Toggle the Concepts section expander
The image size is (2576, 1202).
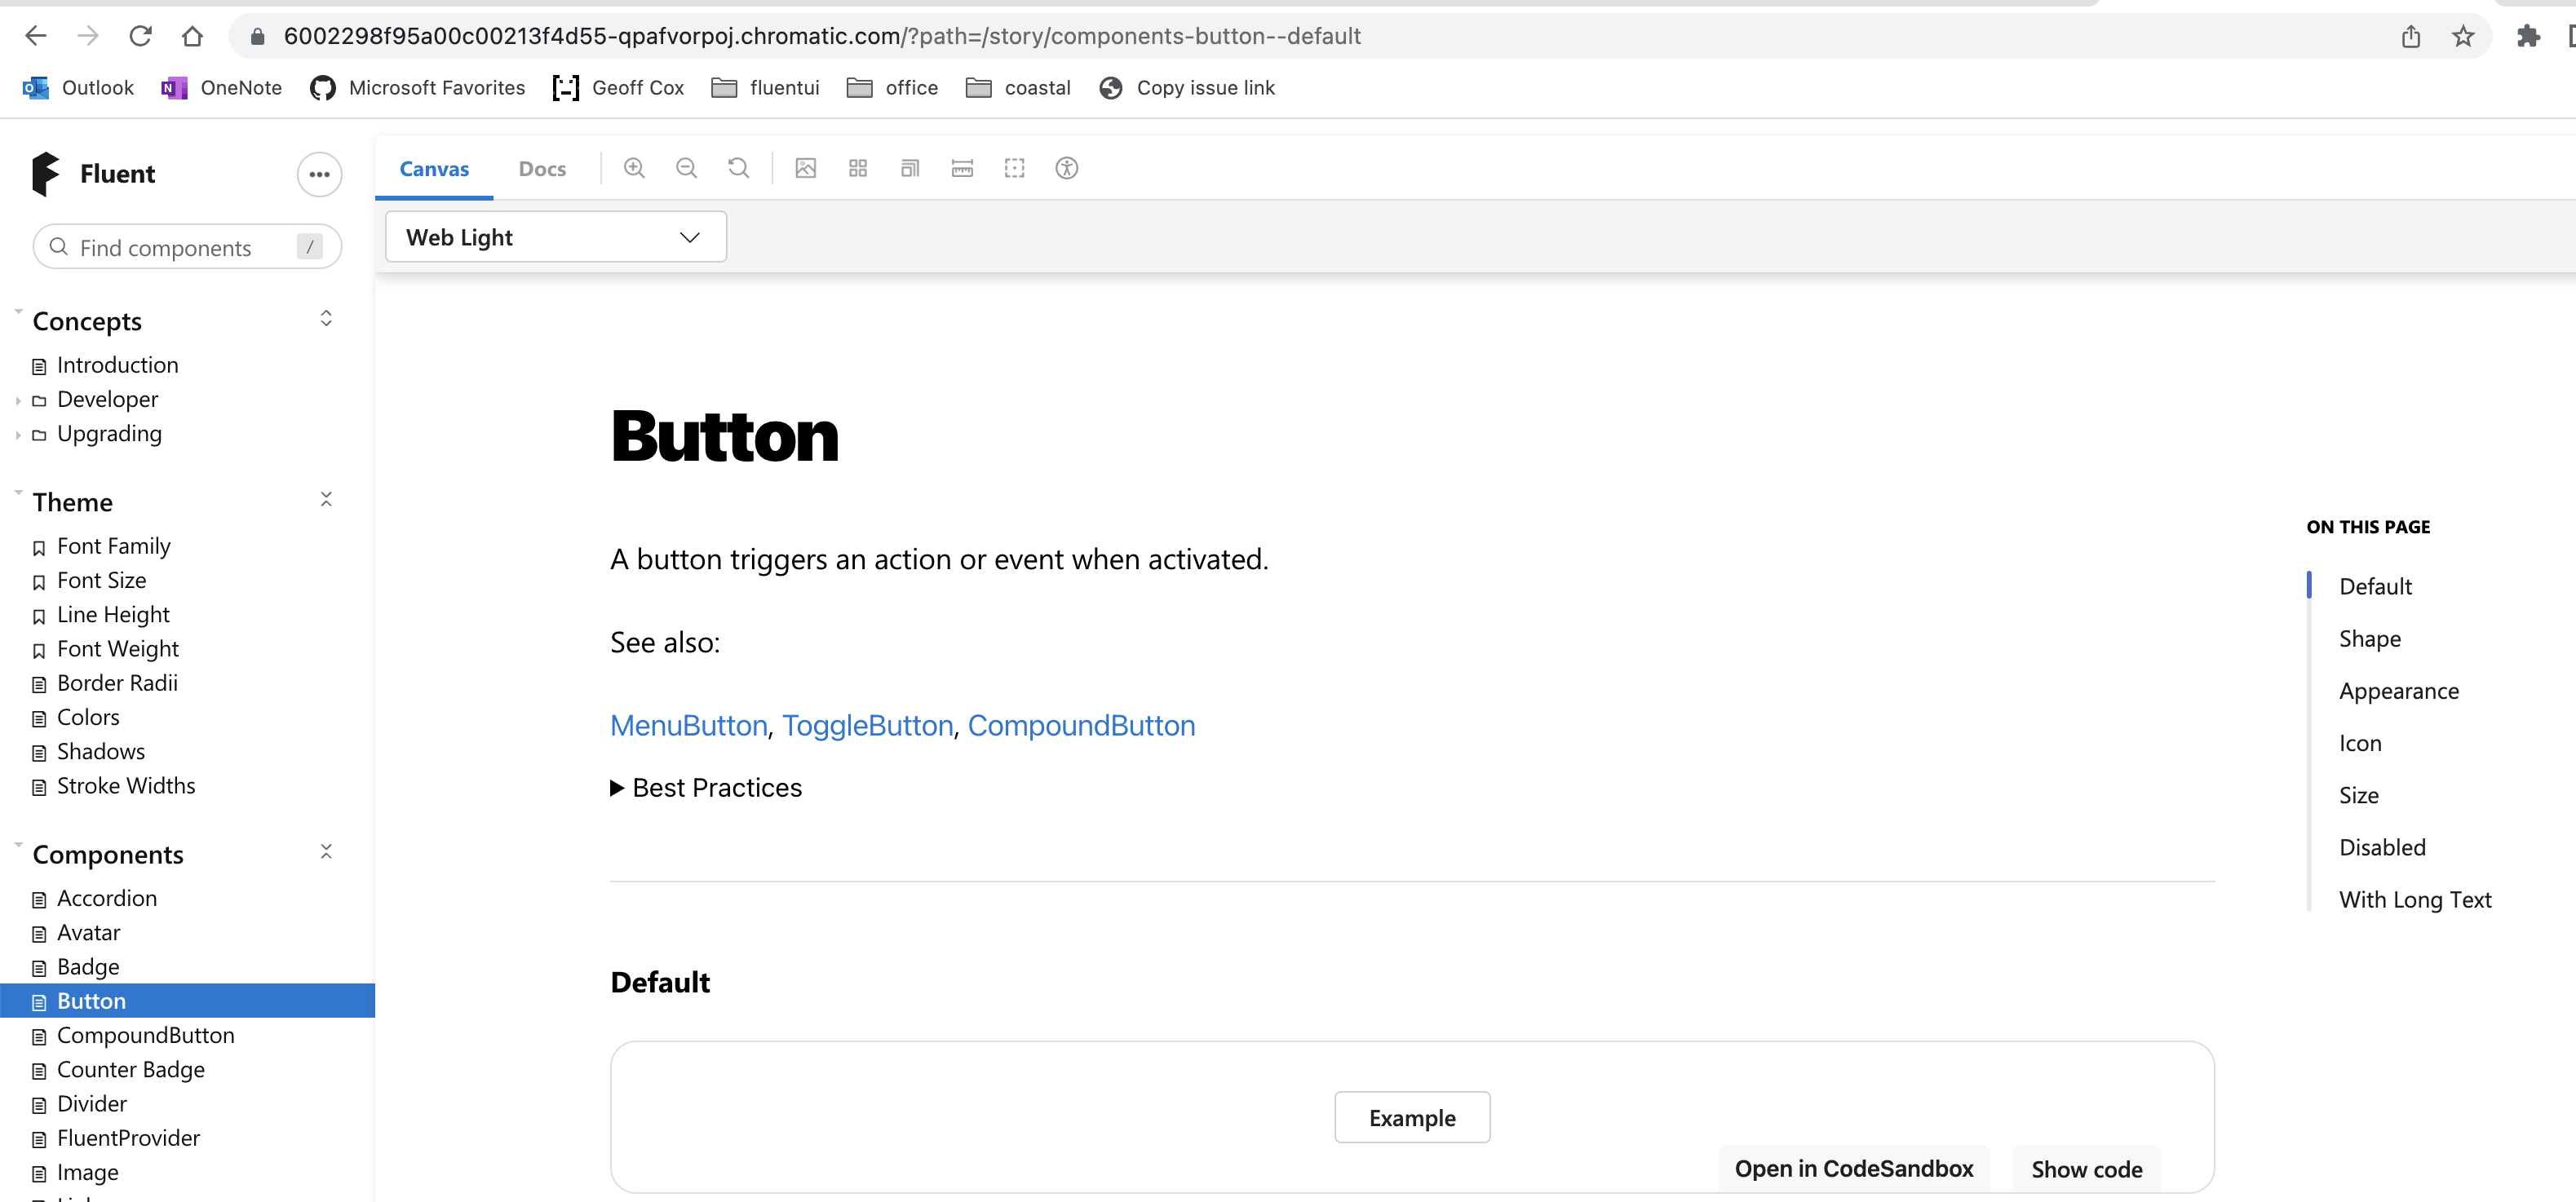326,318
